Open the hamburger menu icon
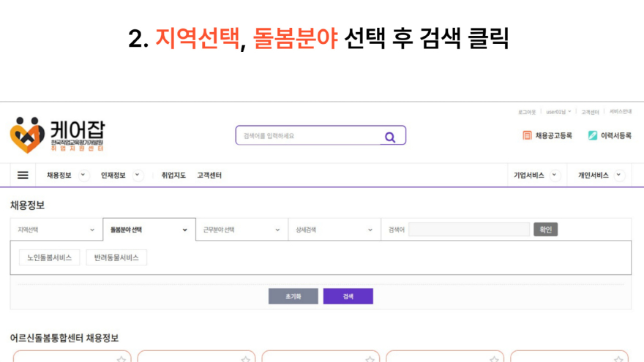The image size is (644, 362). pos(23,176)
